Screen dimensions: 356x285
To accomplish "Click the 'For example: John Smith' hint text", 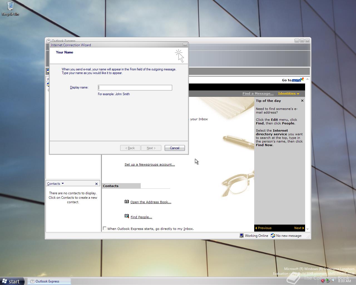I will coord(114,94).
